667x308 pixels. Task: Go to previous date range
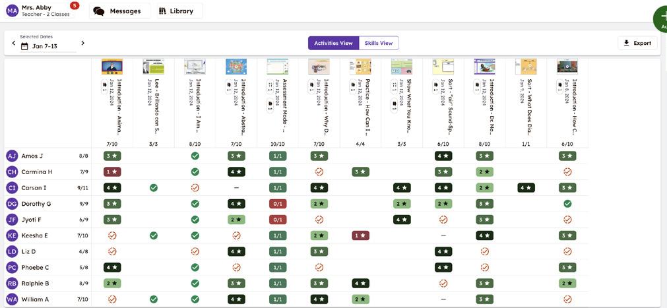[x=13, y=43]
